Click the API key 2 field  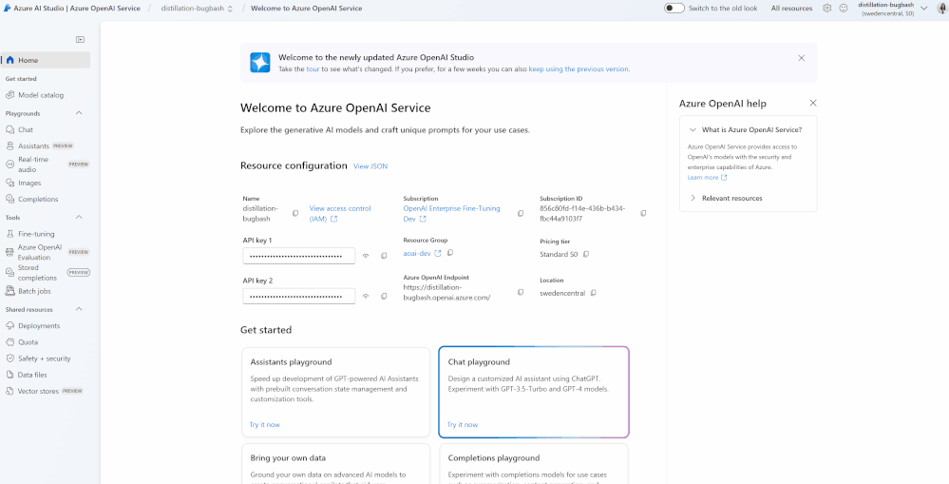coord(299,297)
